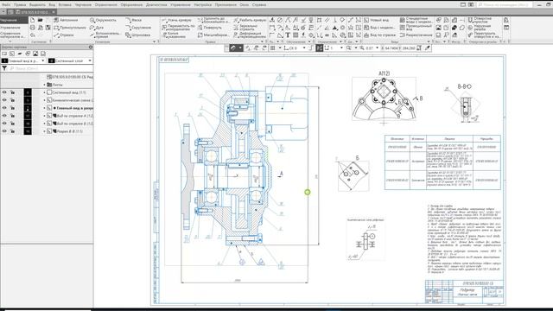553x311 pixels.
Task: Expand the Вид по стрелке А tree node
Action: (x=44, y=116)
